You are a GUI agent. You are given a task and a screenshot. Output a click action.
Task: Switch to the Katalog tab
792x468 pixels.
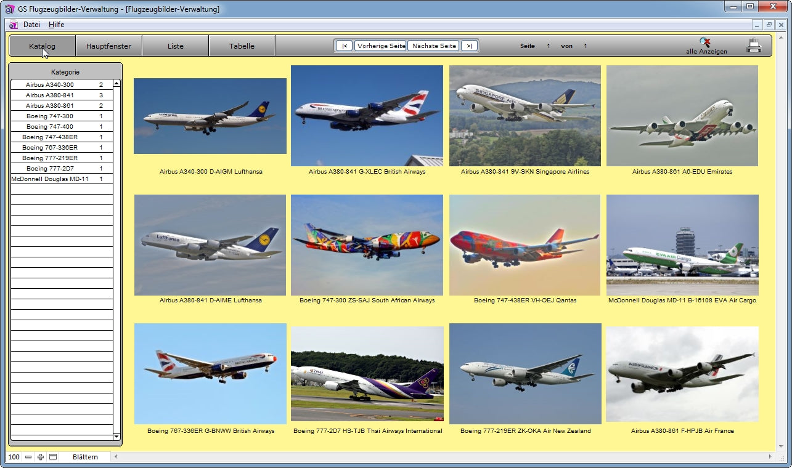(43, 46)
